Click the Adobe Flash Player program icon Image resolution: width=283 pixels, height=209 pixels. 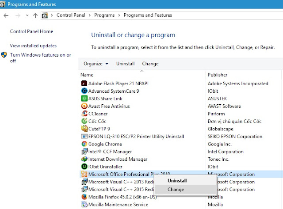(84, 84)
